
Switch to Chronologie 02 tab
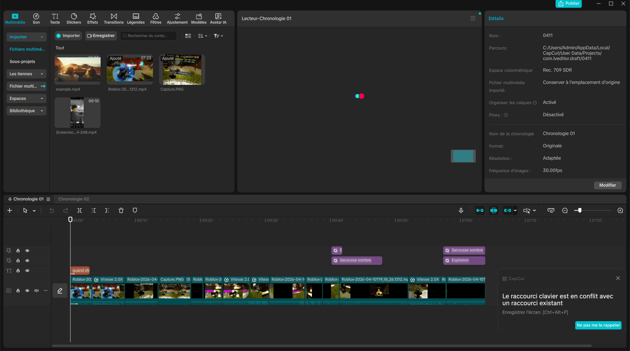[x=74, y=199]
